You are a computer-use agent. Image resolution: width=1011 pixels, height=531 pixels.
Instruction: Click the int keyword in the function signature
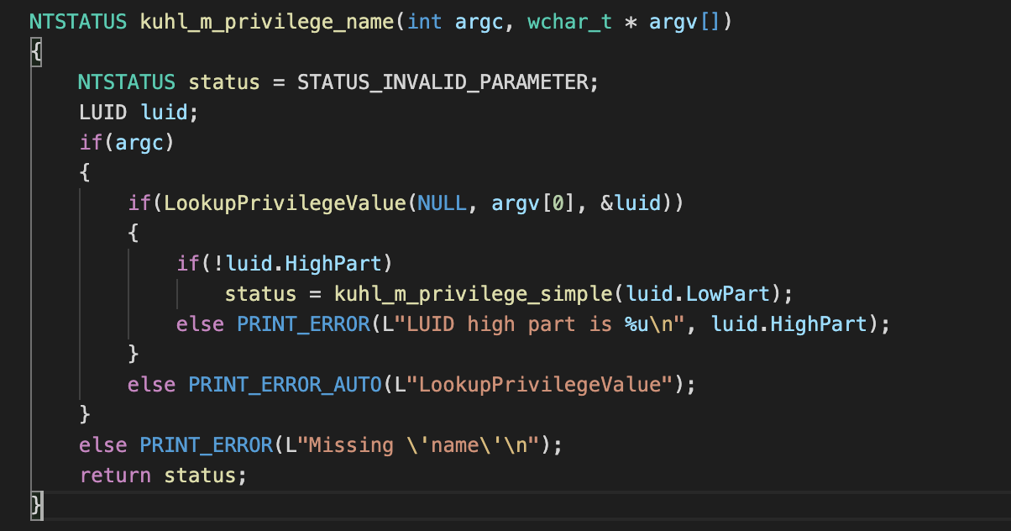[x=425, y=22]
